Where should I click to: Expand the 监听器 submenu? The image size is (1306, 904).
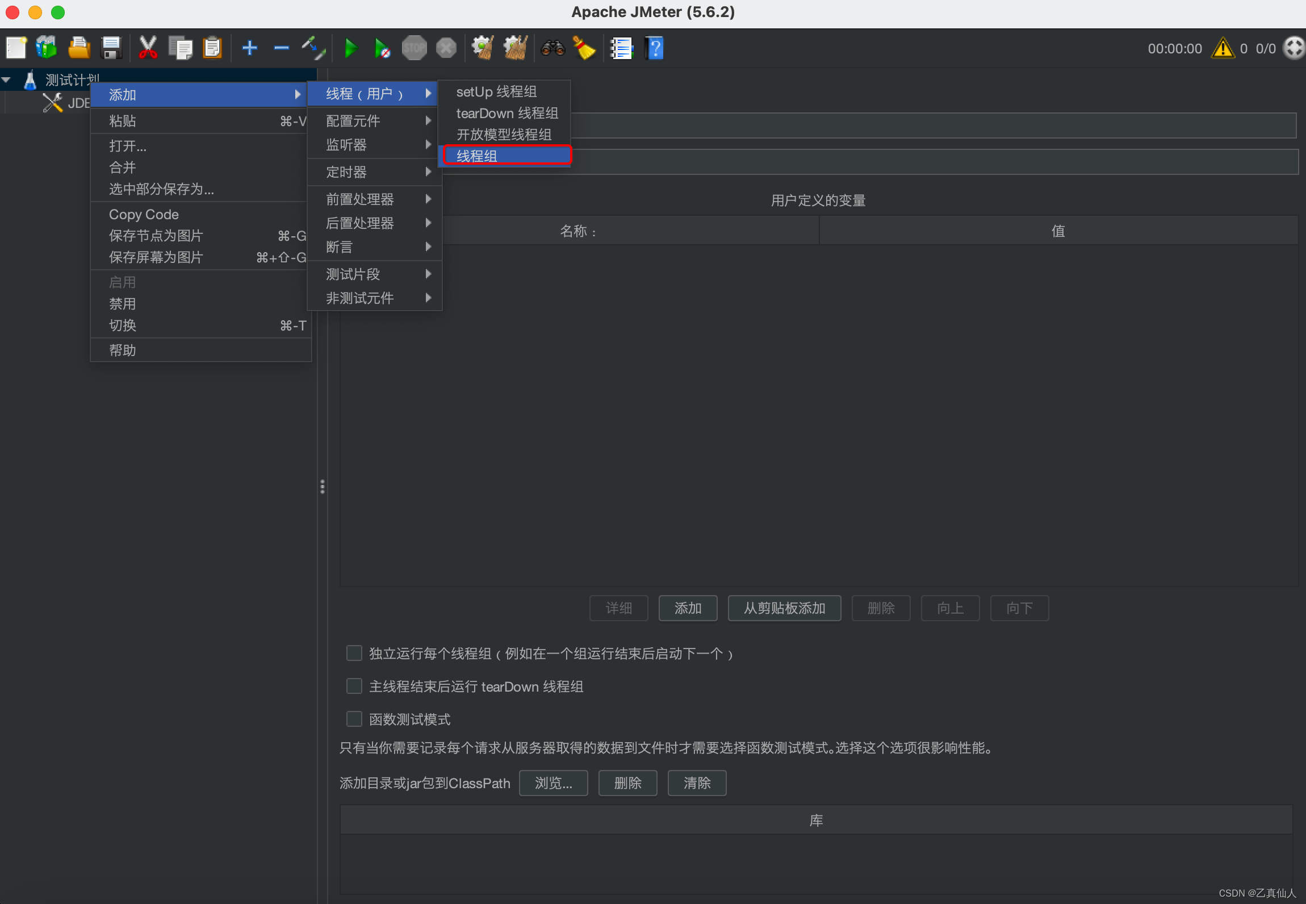pos(374,145)
